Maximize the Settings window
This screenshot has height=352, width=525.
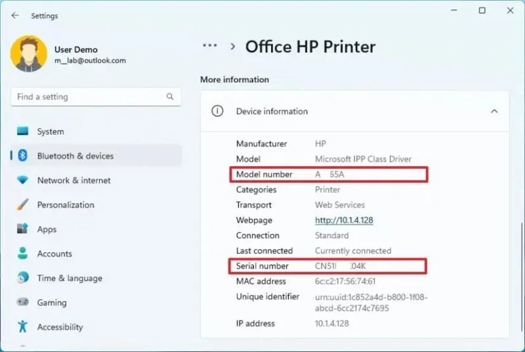[482, 11]
